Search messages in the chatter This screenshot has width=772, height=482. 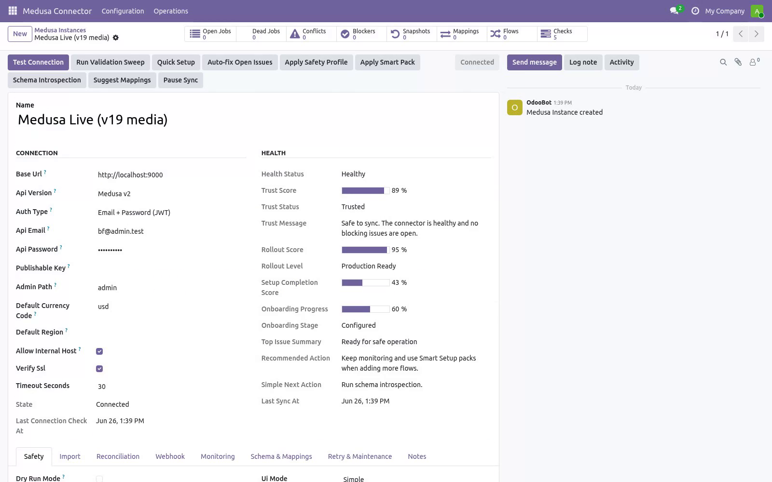[723, 62]
